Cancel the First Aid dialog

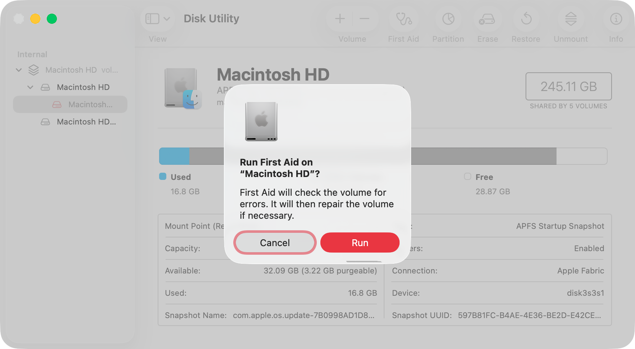pyautogui.click(x=275, y=243)
